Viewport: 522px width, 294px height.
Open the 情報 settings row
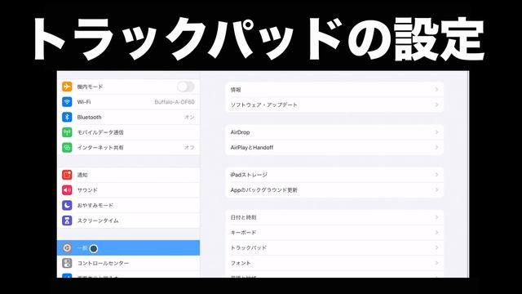point(334,90)
